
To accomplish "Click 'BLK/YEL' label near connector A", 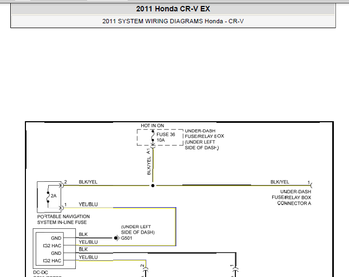I will pyautogui.click(x=280, y=182).
